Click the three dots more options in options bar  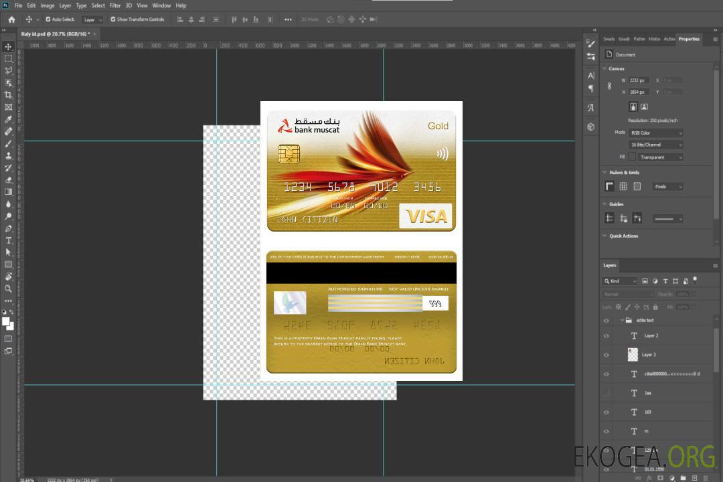point(288,19)
